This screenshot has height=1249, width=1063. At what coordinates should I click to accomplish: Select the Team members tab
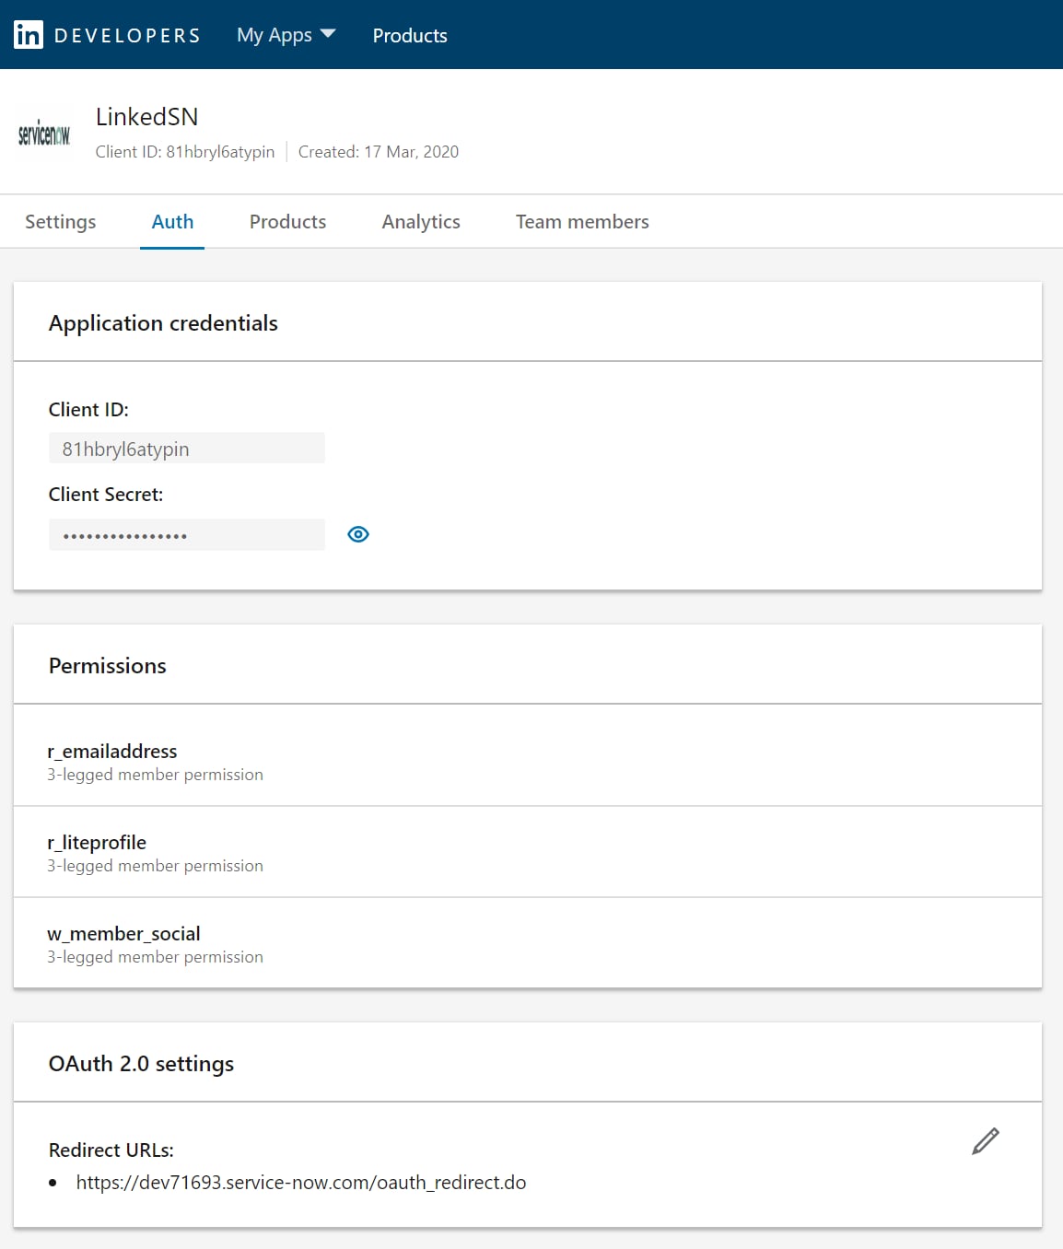click(x=581, y=221)
